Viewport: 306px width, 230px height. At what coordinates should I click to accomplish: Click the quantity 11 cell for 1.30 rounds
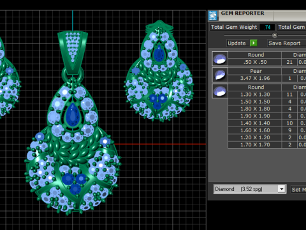pos(289,95)
